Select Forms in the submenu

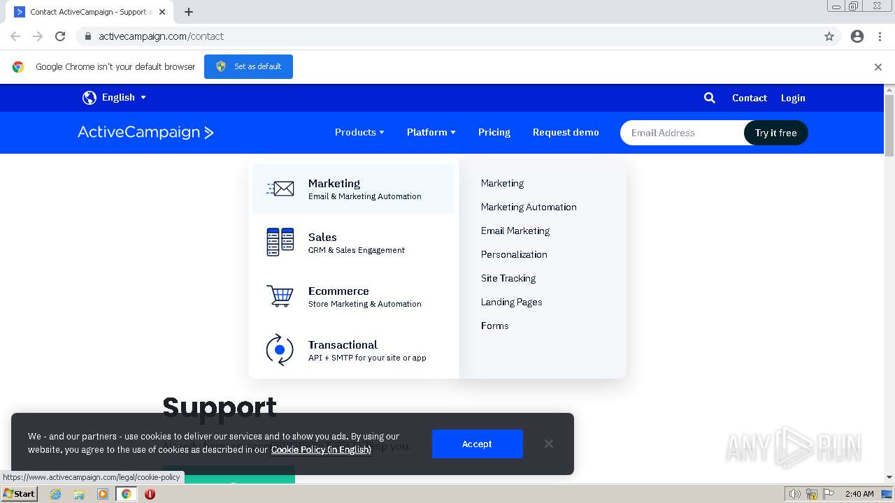click(x=494, y=326)
